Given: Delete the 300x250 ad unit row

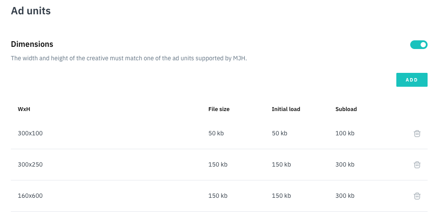Looking at the screenshot, I should 417,165.
